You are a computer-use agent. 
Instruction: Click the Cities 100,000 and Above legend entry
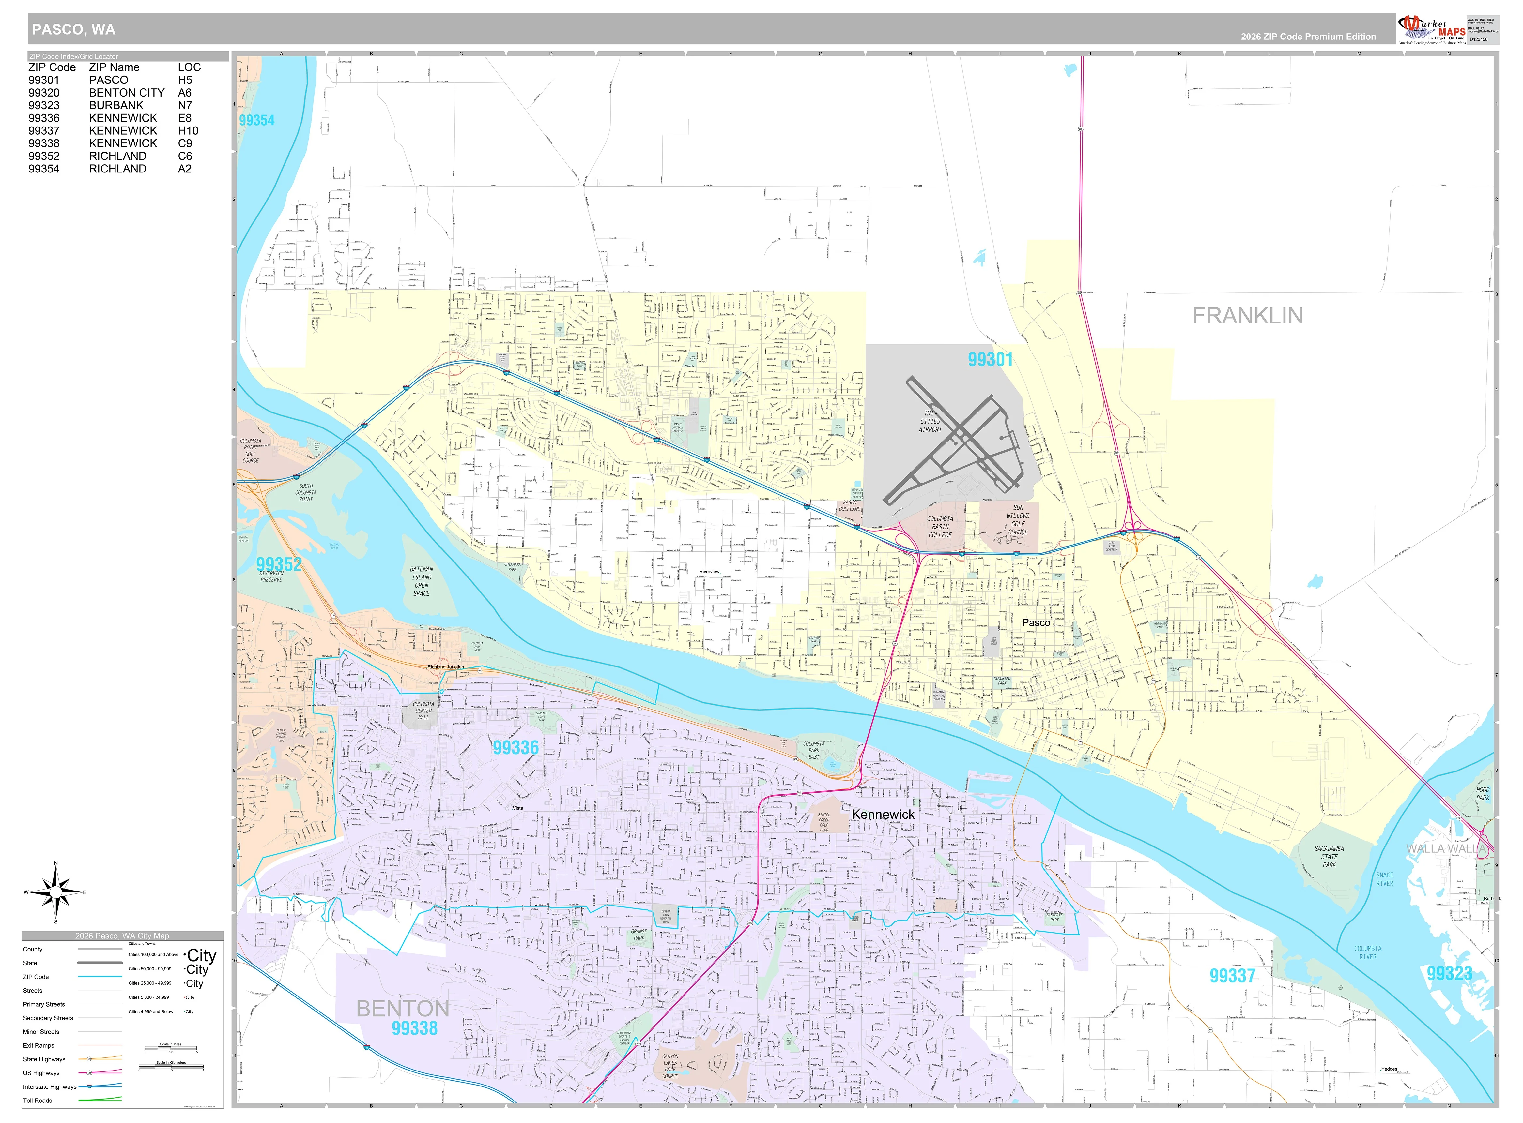click(x=154, y=956)
